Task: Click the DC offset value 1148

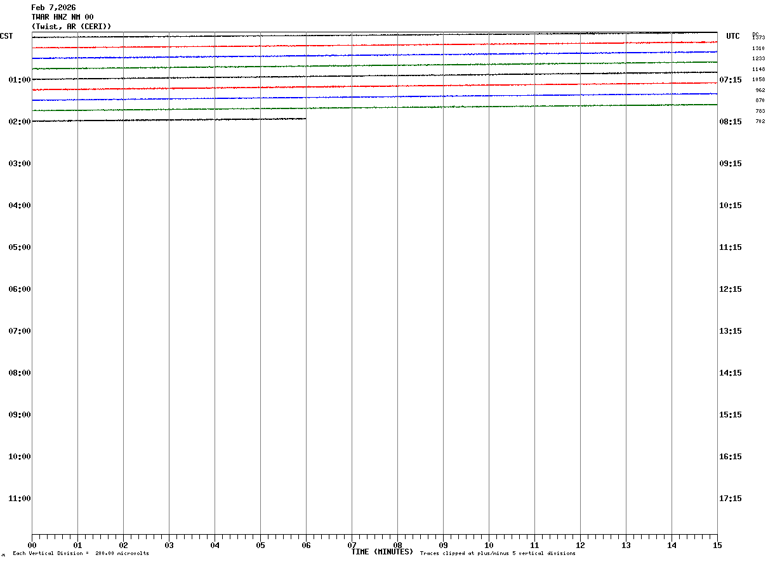Action: tap(758, 69)
